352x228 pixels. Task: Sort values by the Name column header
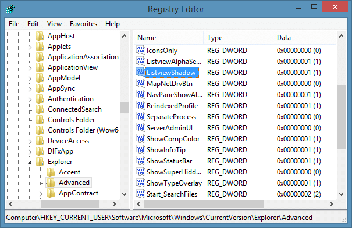tap(169, 38)
